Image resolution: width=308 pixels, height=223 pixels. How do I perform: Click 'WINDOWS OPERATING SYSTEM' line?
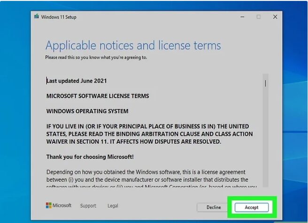coord(87,111)
